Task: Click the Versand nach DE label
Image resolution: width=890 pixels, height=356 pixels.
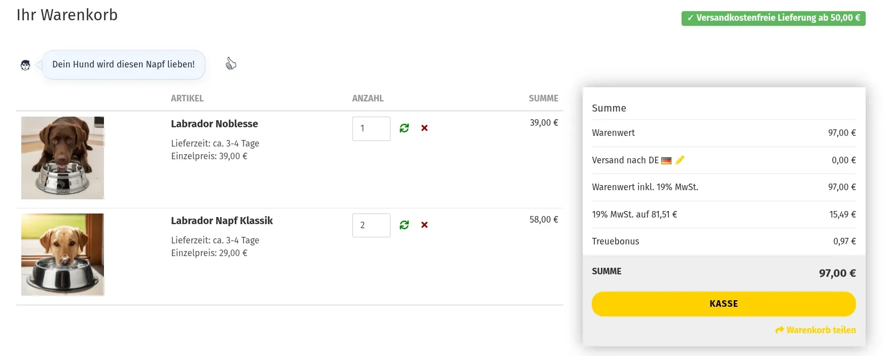Action: click(x=625, y=160)
